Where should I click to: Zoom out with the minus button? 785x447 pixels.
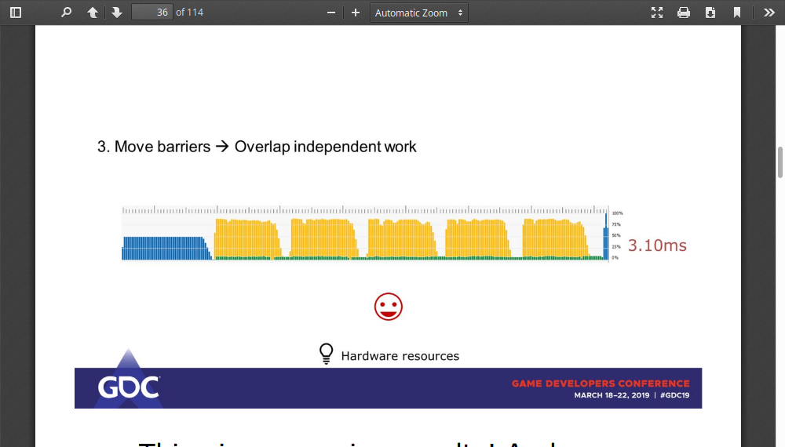click(331, 13)
